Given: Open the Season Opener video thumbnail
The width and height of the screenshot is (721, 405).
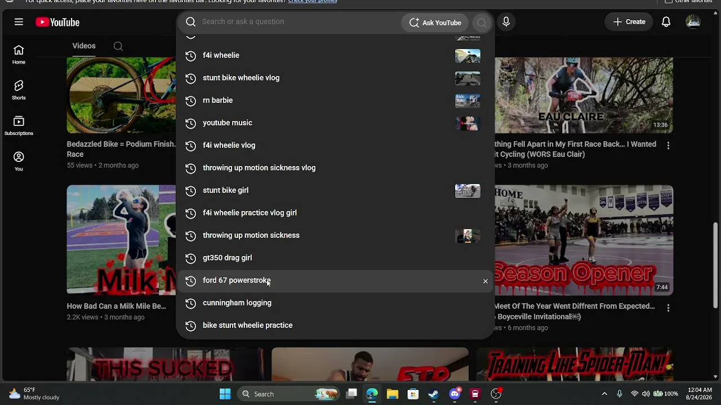Looking at the screenshot, I should pos(584,240).
